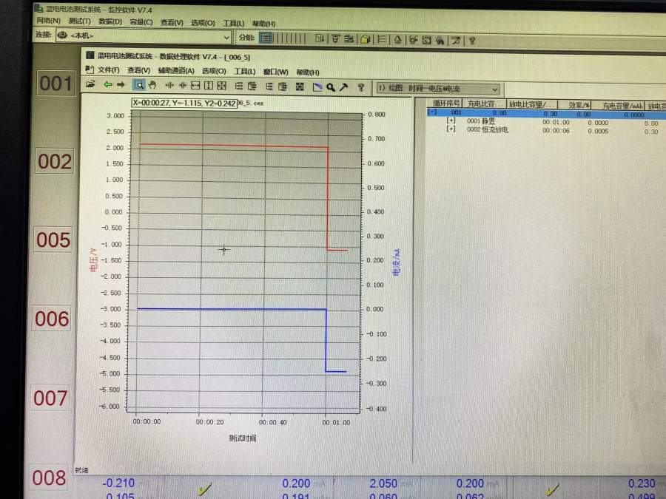Open the 窗口(W) menu

(276, 72)
